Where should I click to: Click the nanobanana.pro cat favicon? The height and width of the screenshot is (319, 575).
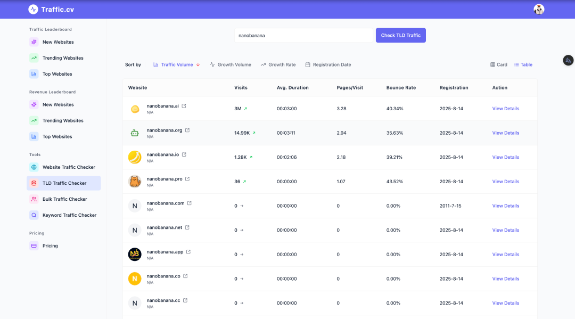click(135, 181)
